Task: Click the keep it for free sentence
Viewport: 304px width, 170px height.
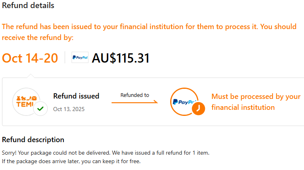Action: tap(71, 161)
